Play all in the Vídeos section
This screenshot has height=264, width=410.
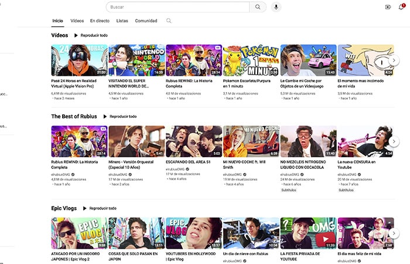pyautogui.click(x=91, y=35)
